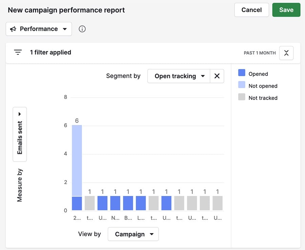This screenshot has height=250, width=305.
Task: Open the Open tracking segment dropdown
Action: [179, 76]
